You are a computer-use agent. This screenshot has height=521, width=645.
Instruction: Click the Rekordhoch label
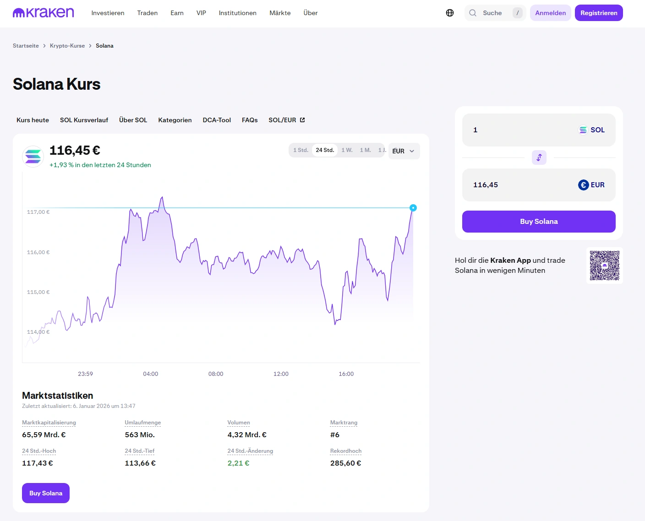[x=346, y=451]
